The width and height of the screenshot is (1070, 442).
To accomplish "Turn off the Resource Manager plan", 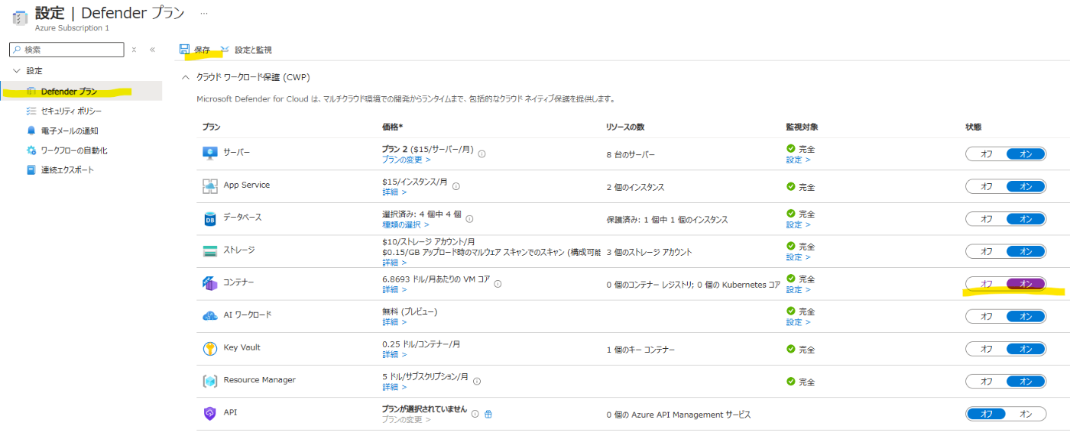I will click(x=986, y=381).
